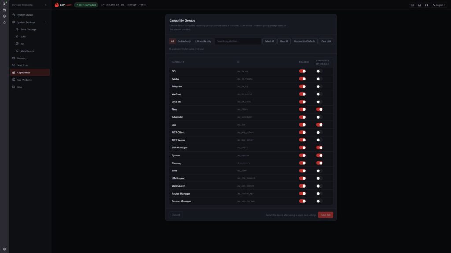Click the ESP-Claw logo
The height and width of the screenshot is (253, 451).
pos(63,5)
